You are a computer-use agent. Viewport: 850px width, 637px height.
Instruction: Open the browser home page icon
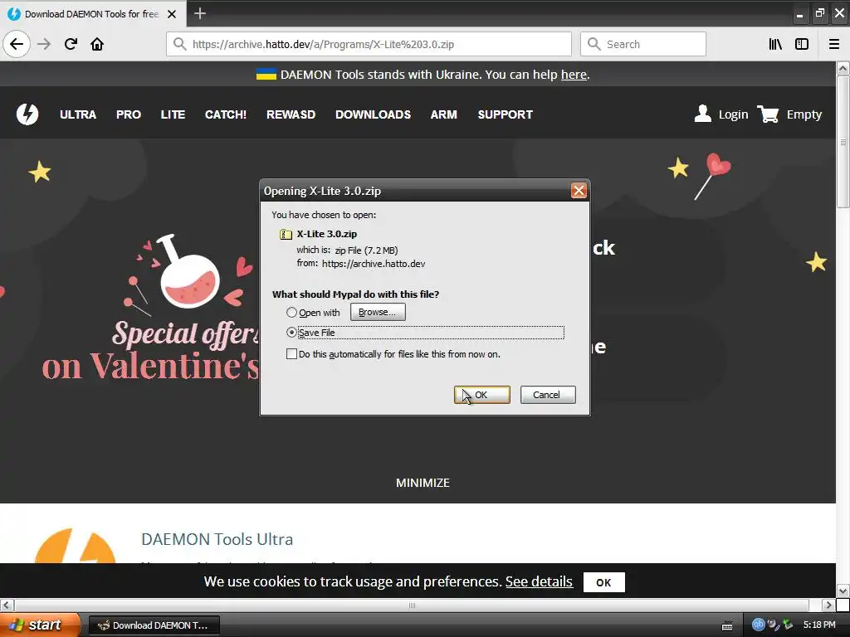pos(97,44)
